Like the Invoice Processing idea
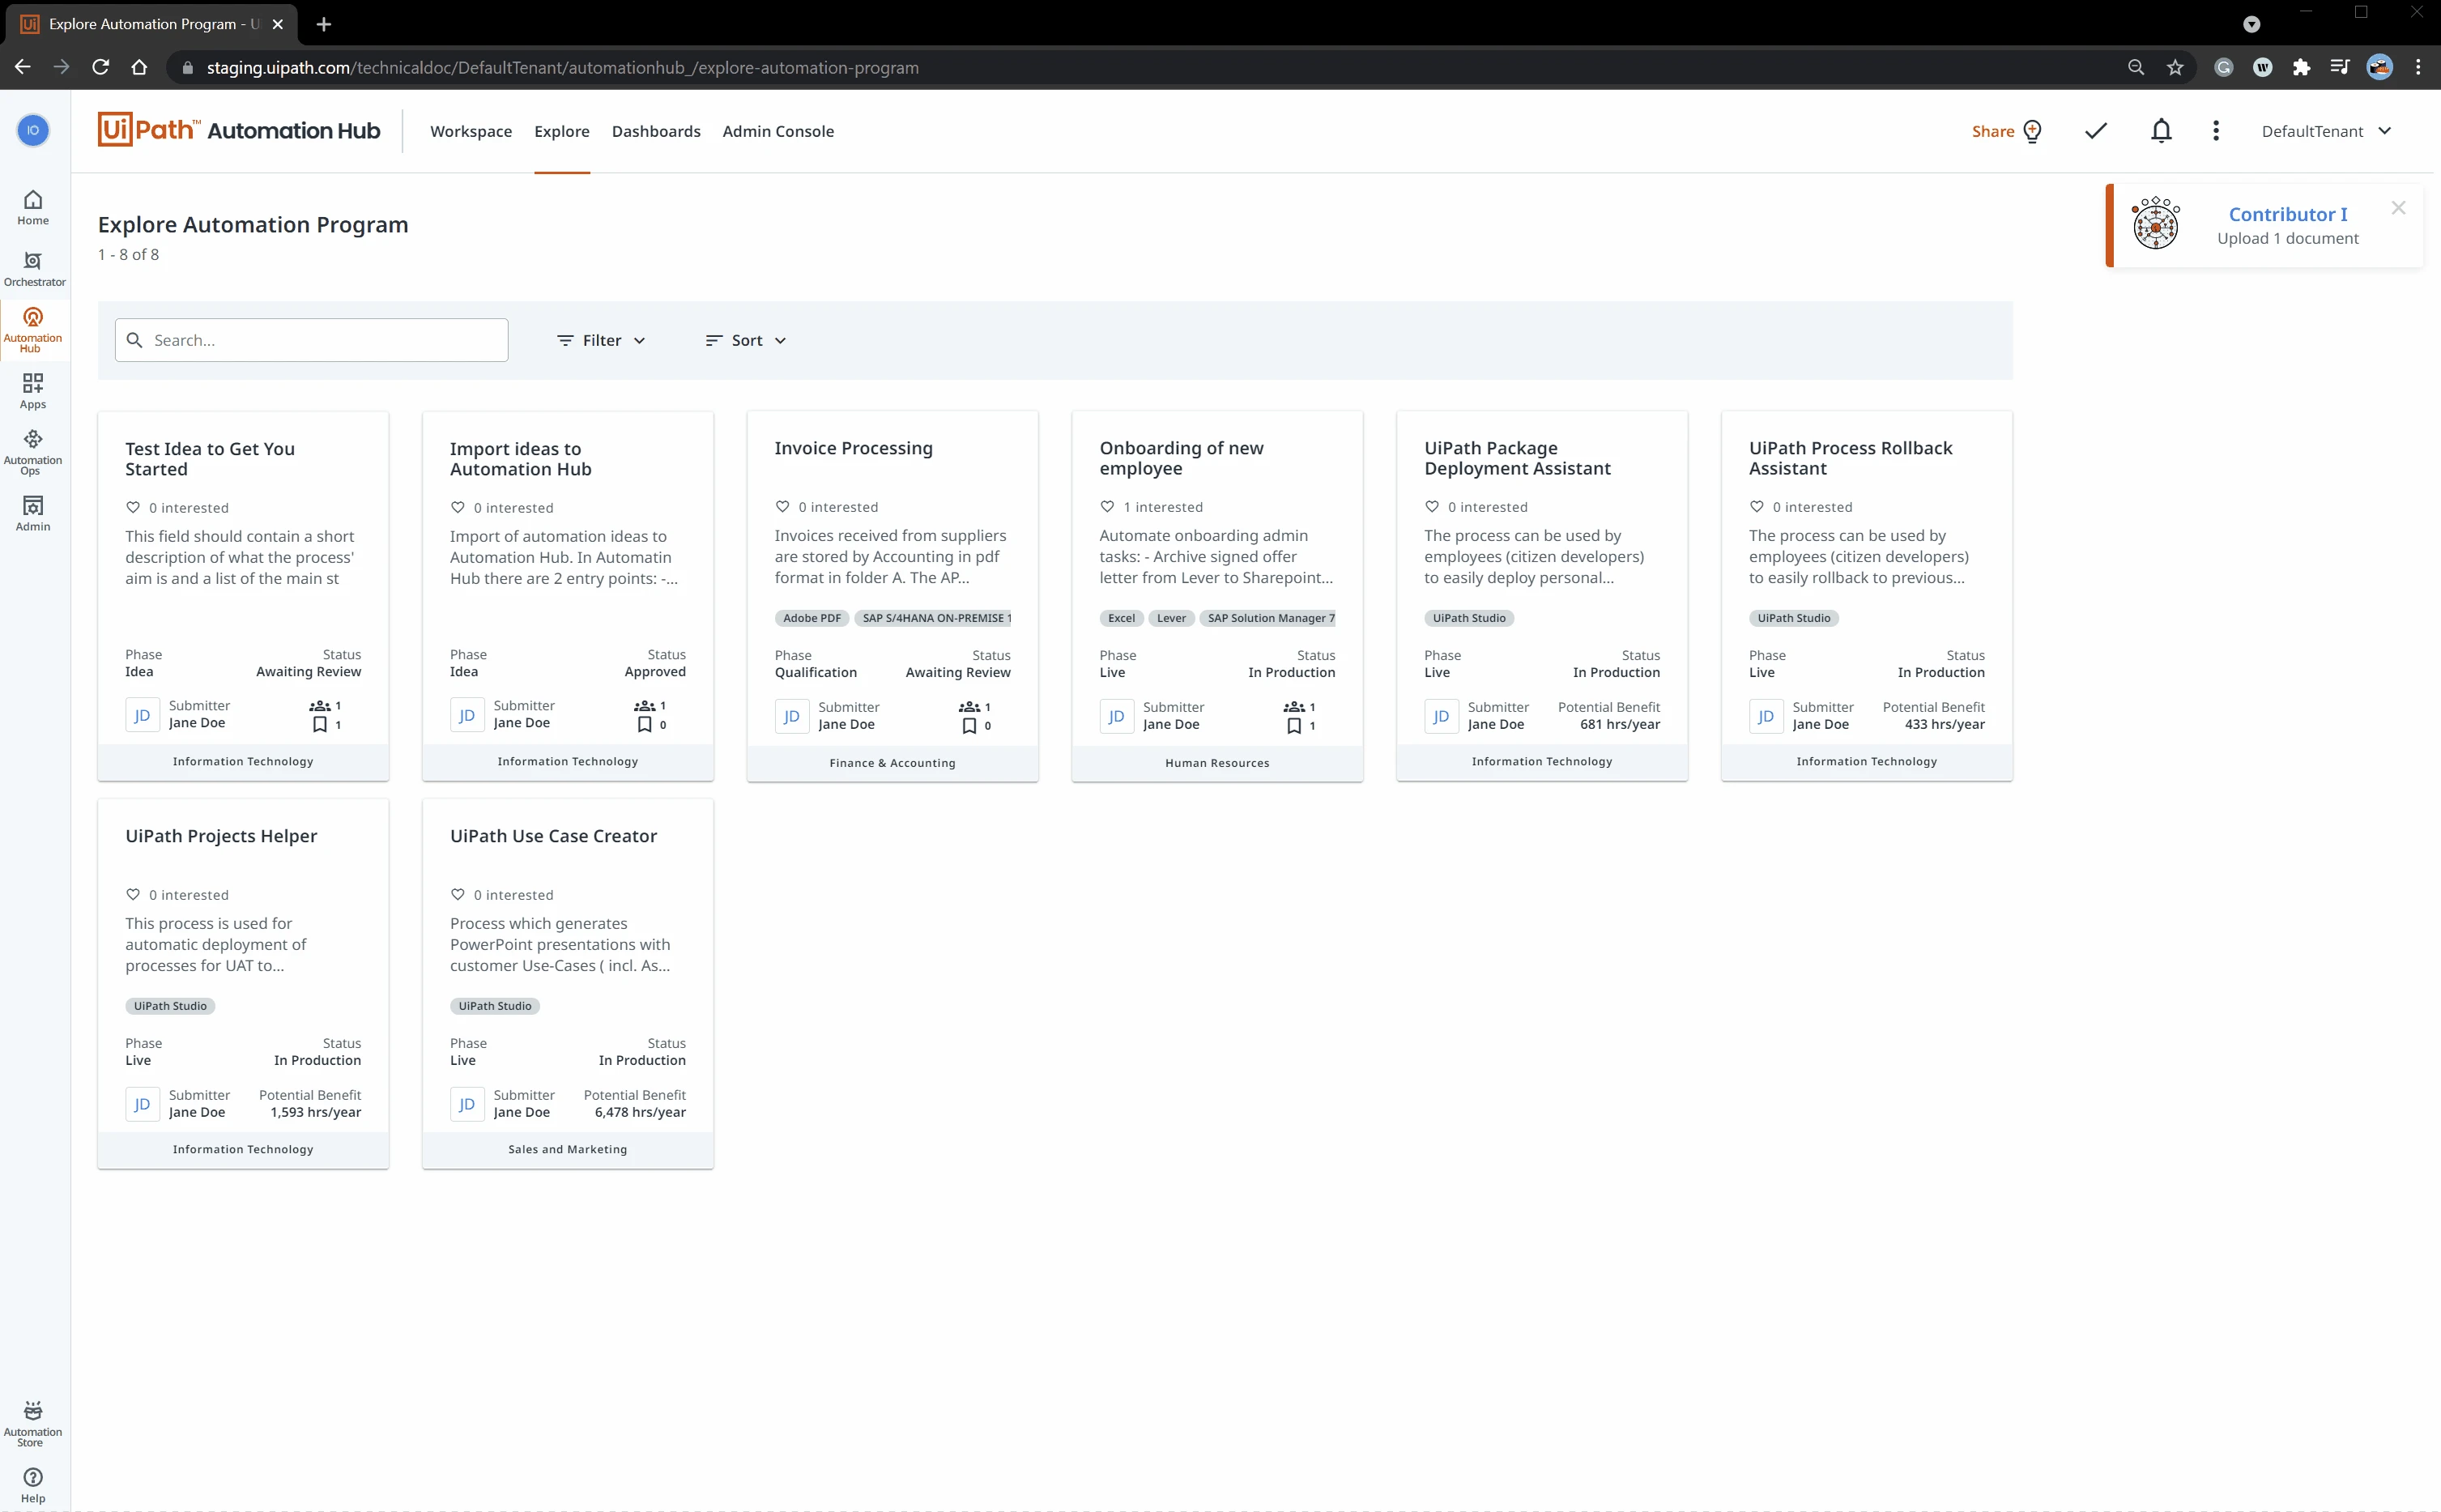This screenshot has height=1512, width=2441. (782, 506)
